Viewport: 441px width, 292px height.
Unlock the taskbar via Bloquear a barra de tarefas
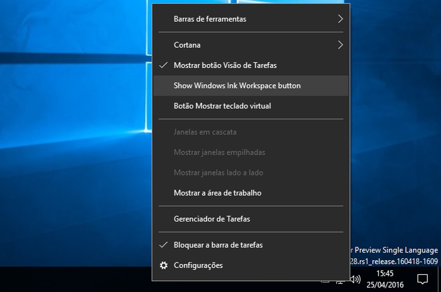(218, 245)
